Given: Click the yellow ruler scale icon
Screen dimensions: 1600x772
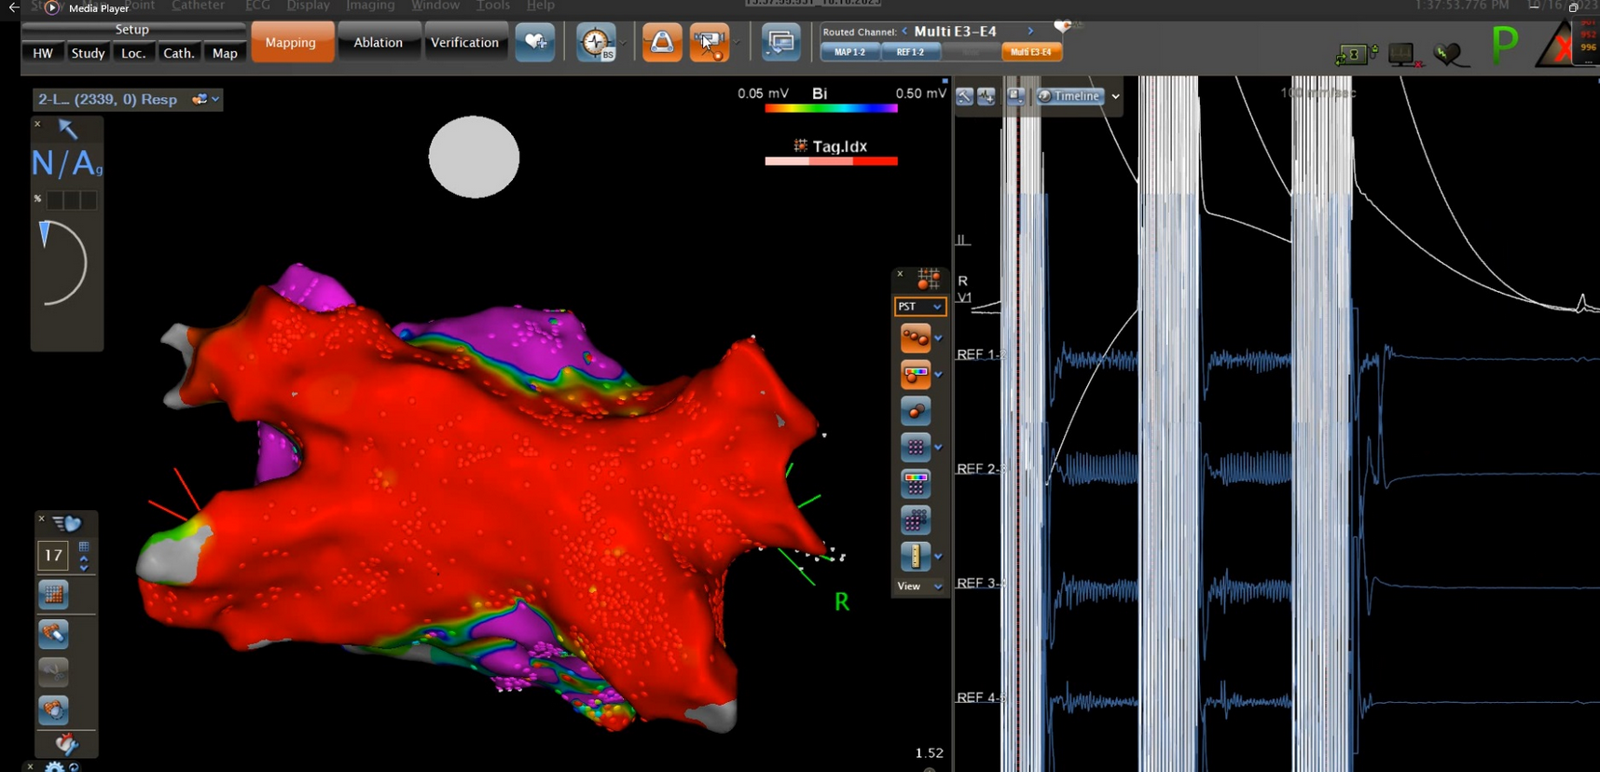Looking at the screenshot, I should (916, 556).
